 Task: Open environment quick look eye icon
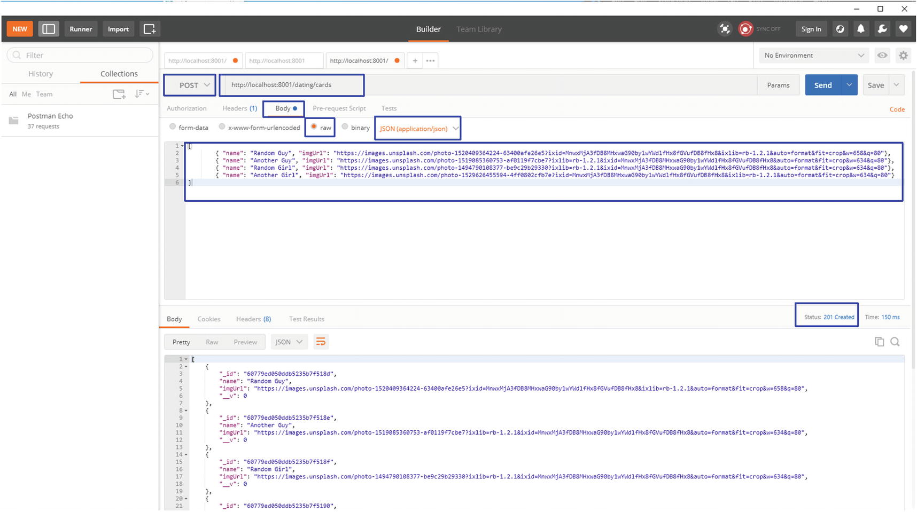click(882, 56)
